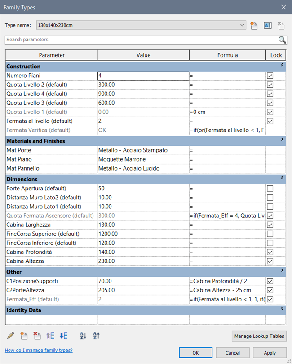
Task: Close the Family Types dialog
Action: pos(283,7)
